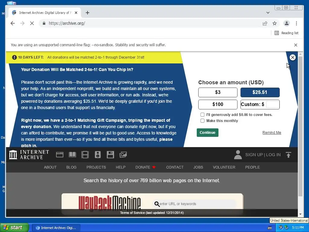Open a new tab with the plus icon
309x232 pixels.
[88, 13]
